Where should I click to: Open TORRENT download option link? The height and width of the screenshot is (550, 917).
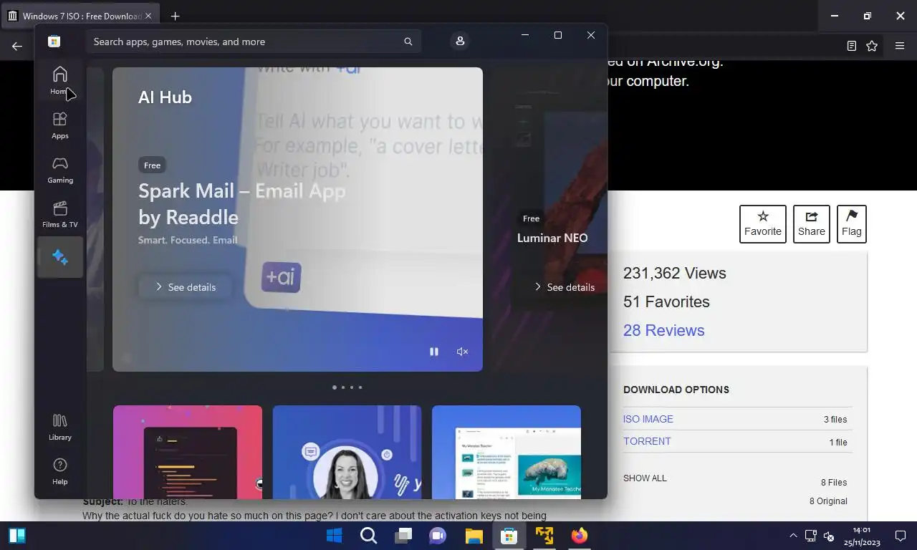click(x=647, y=441)
